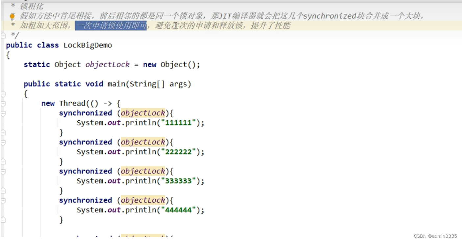Click 'out' on the 333333 println line
This screenshot has height=241, width=462.
pyautogui.click(x=114, y=181)
